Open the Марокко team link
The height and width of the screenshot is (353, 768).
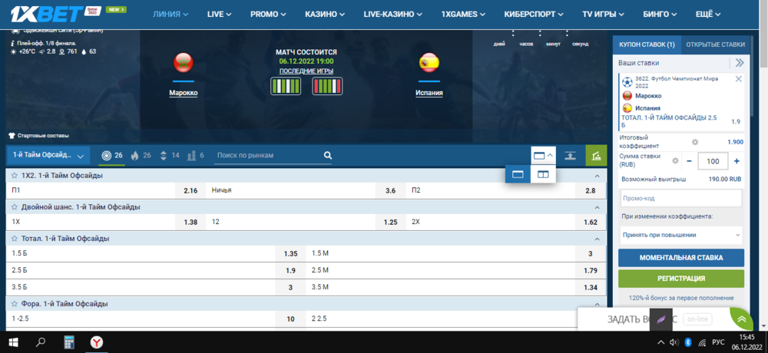[184, 93]
